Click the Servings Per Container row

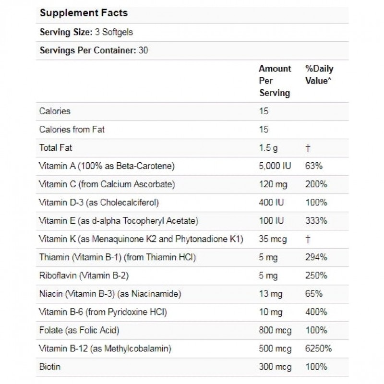click(x=93, y=50)
